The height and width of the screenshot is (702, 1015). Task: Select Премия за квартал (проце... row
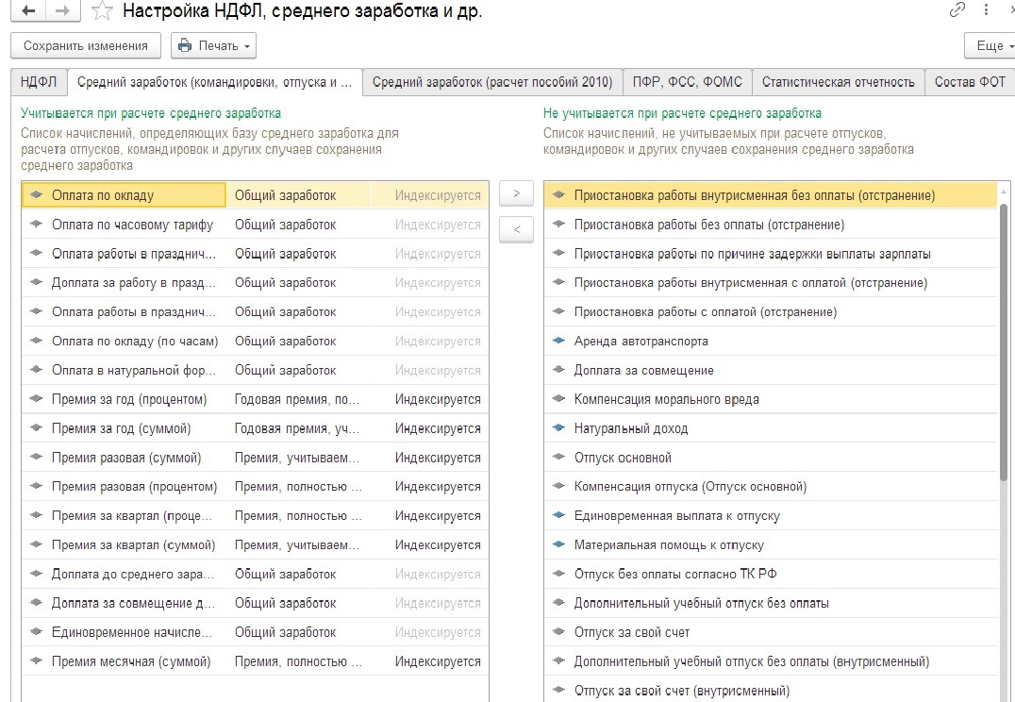(255, 516)
